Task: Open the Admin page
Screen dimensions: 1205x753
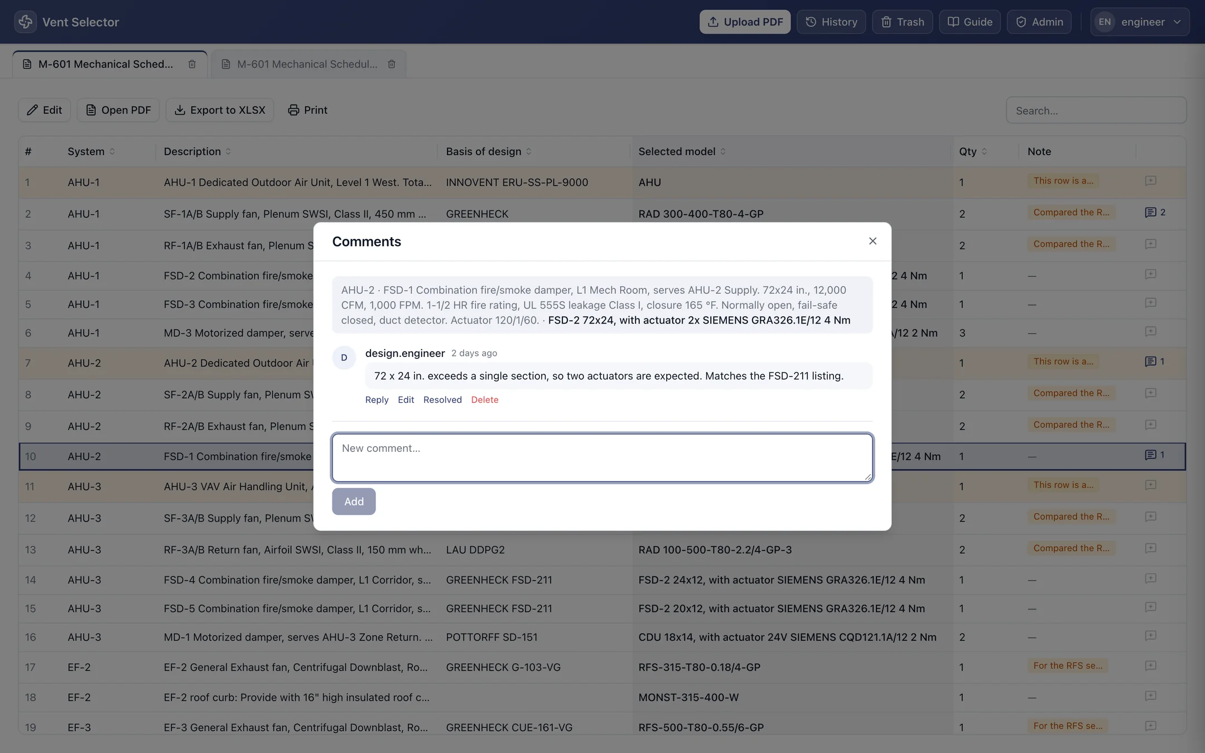Action: tap(1039, 22)
